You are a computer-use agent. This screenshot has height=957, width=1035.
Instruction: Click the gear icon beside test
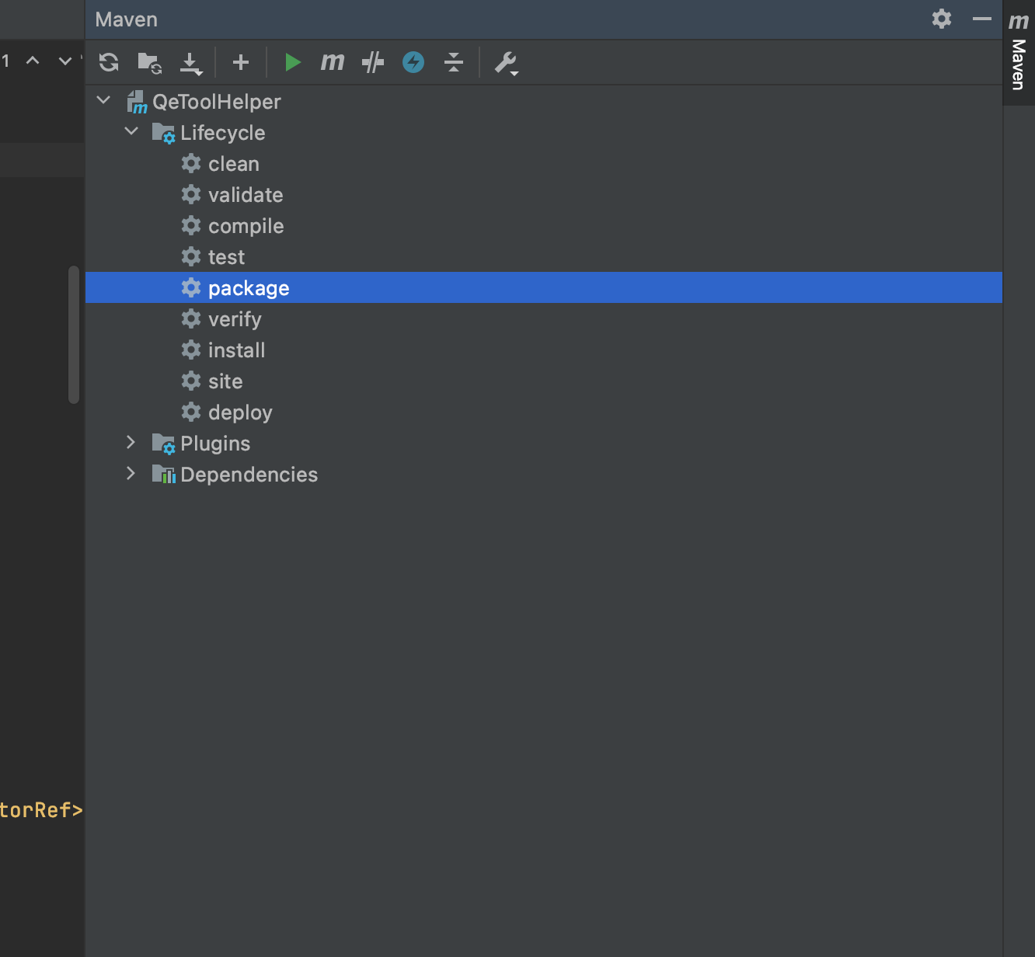pos(191,256)
